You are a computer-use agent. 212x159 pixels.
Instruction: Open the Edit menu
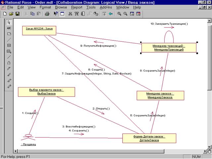pyautogui.click(x=21, y=7)
